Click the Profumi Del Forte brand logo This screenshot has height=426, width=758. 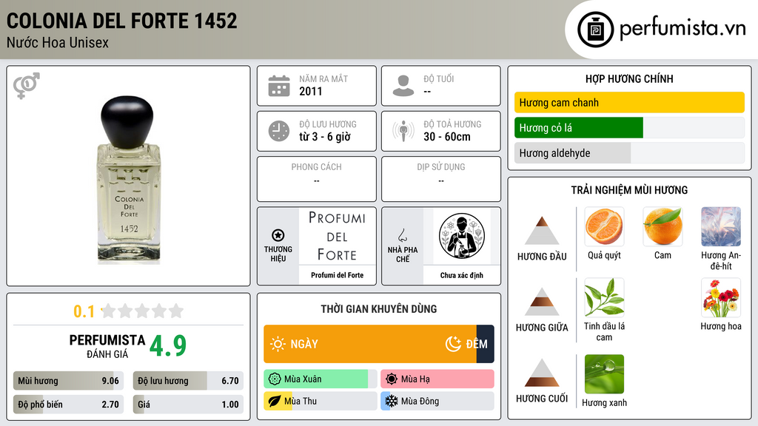coord(337,237)
